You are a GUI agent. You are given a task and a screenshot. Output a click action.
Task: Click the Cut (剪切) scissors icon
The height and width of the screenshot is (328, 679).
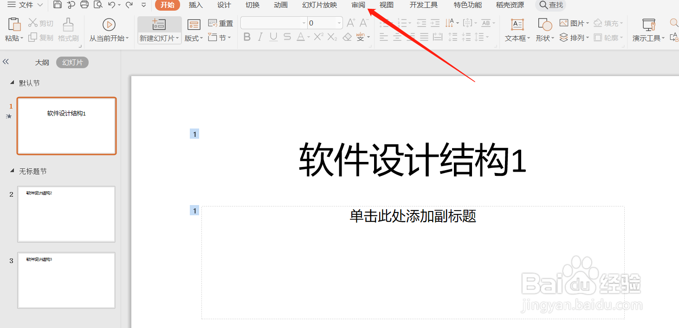pos(33,23)
